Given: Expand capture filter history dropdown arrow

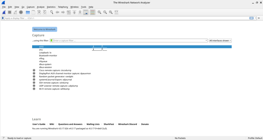Looking at the screenshot, I should (206, 40).
